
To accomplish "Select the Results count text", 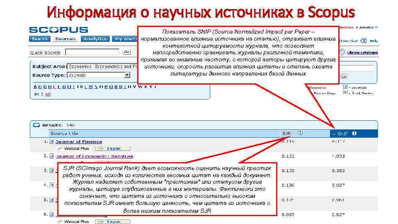I will [x=58, y=125].
